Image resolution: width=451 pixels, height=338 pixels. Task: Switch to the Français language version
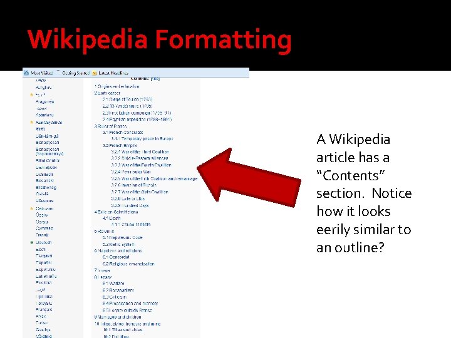click(44, 310)
